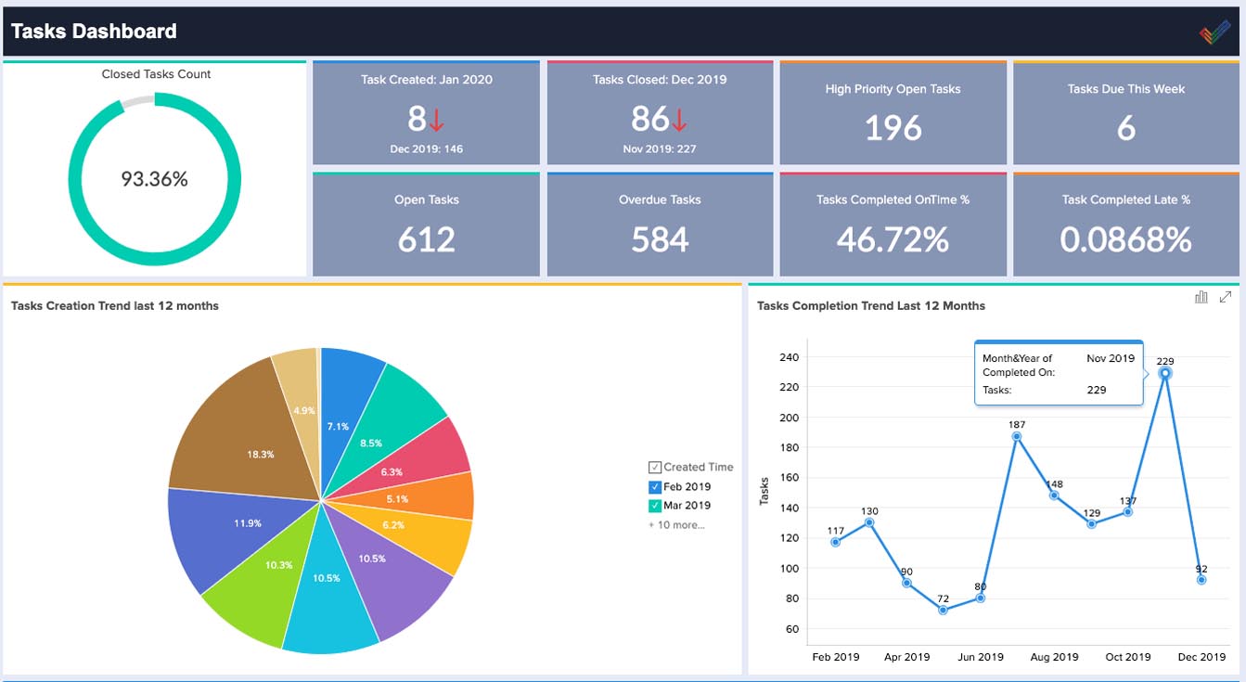Click the Tasks y-axis label

764,490
